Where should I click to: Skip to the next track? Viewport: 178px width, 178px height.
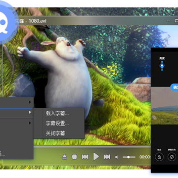(x=107, y=157)
